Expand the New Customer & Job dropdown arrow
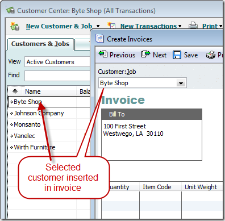This screenshot has height=221, width=225. click(x=98, y=26)
